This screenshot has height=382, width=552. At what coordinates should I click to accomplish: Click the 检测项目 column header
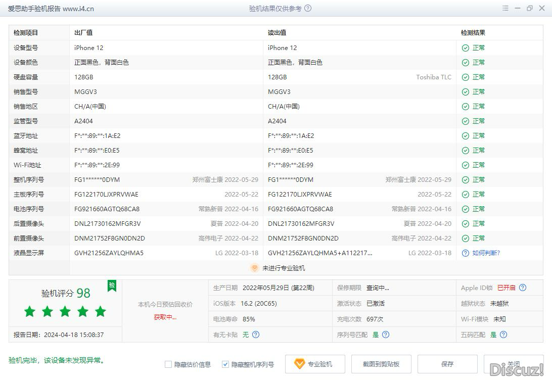click(x=26, y=33)
